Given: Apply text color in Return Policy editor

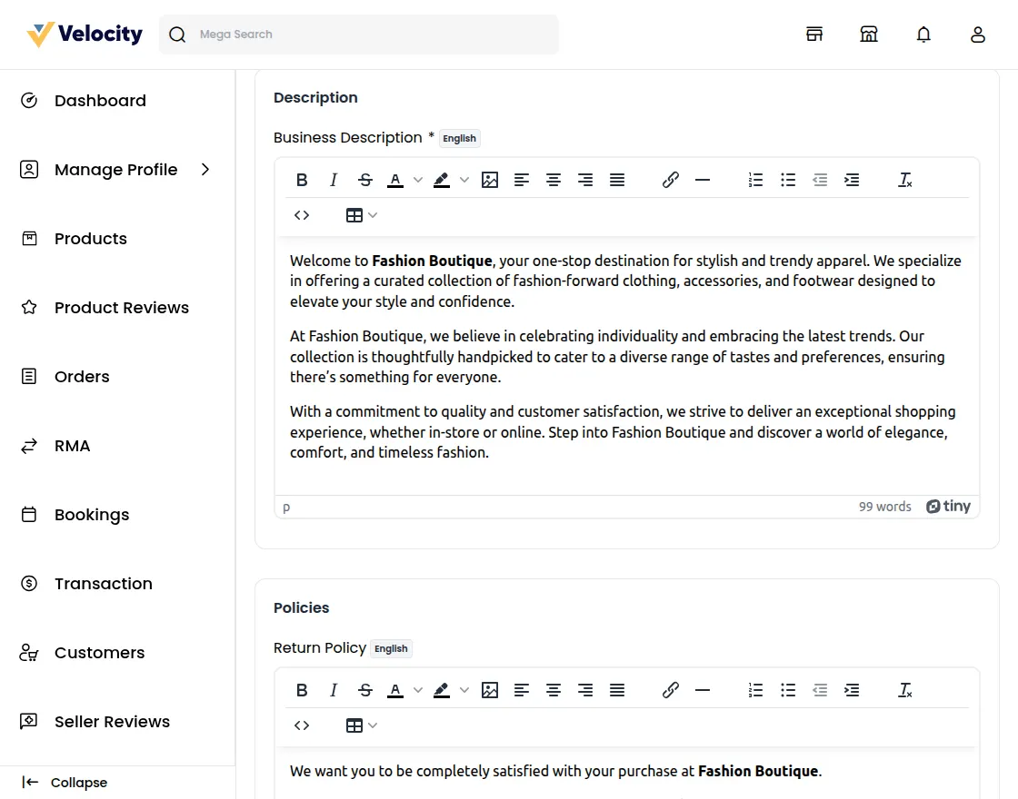Looking at the screenshot, I should (395, 690).
